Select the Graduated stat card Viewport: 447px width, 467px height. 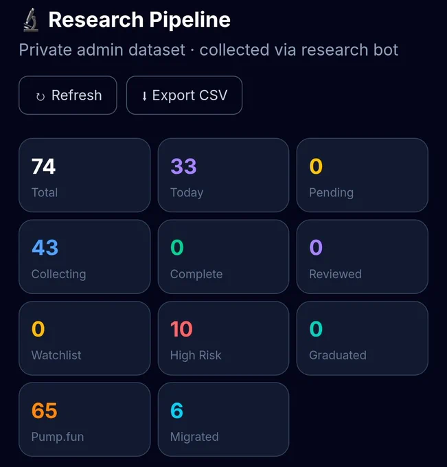(x=363, y=338)
